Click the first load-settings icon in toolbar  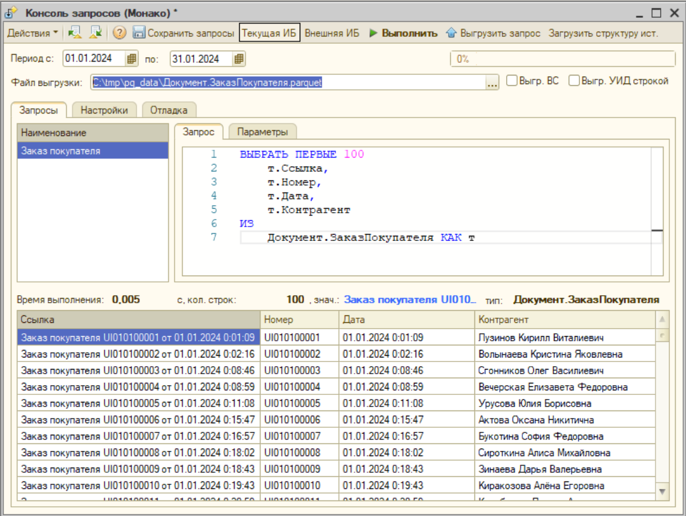pos(74,33)
